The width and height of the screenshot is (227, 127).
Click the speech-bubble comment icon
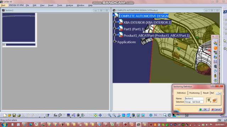tap(60, 115)
